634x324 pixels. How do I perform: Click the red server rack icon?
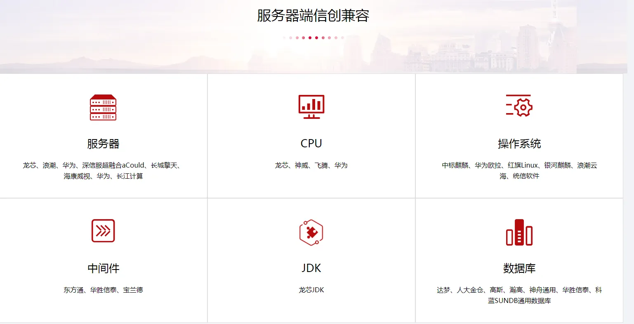103,107
